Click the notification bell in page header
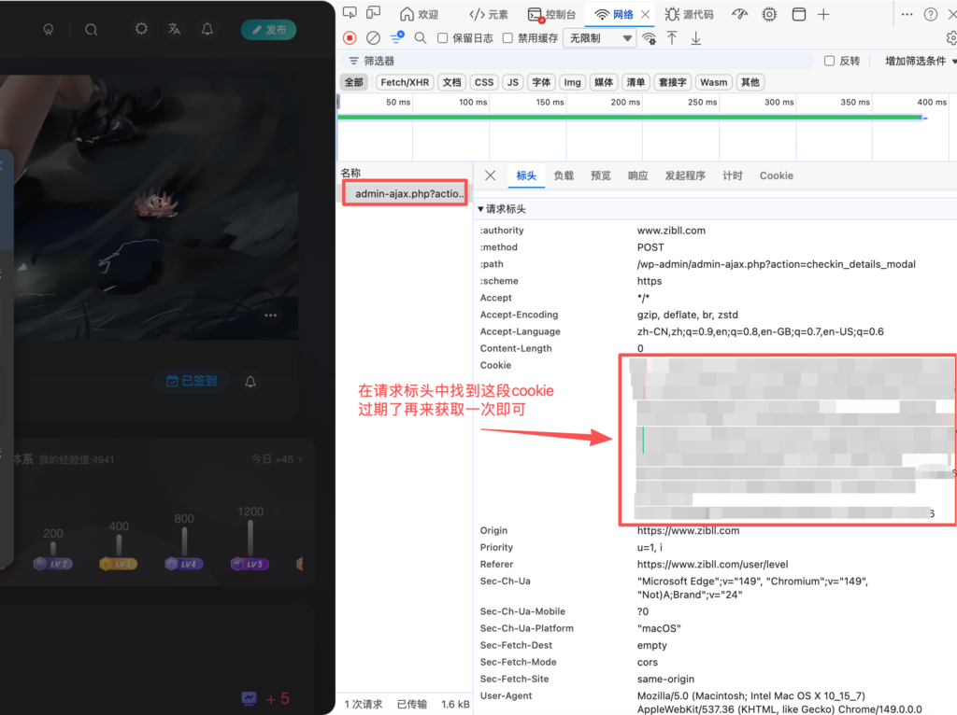Image resolution: width=957 pixels, height=715 pixels. pyautogui.click(x=207, y=29)
